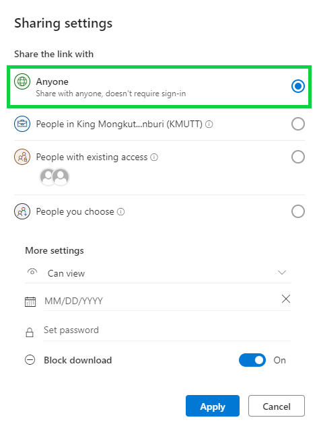Turn off the Block download toggle
Image resolution: width=319 pixels, height=428 pixels.
252,360
